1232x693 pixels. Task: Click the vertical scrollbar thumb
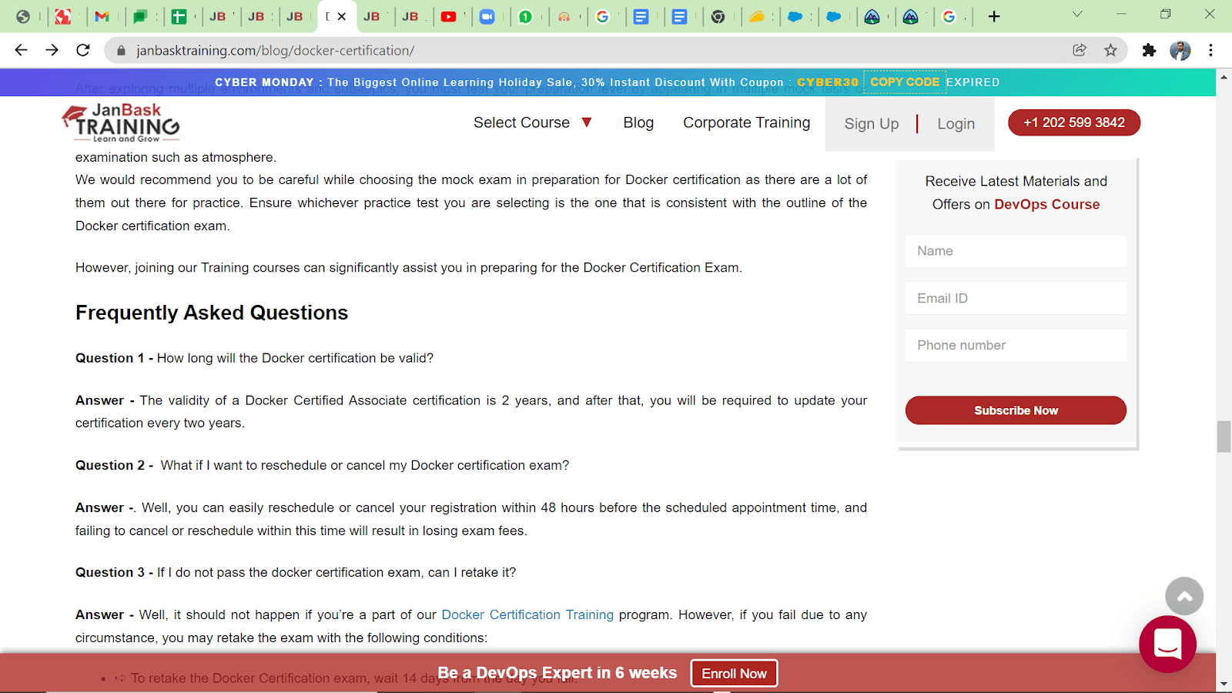coord(1224,437)
